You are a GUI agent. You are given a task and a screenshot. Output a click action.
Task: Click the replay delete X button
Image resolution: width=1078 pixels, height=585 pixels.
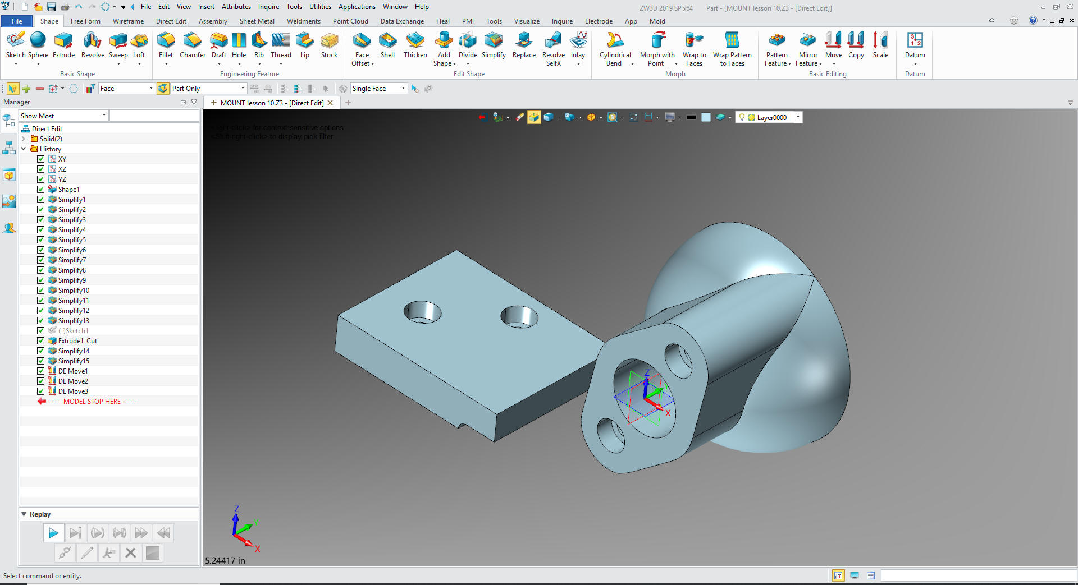130,553
